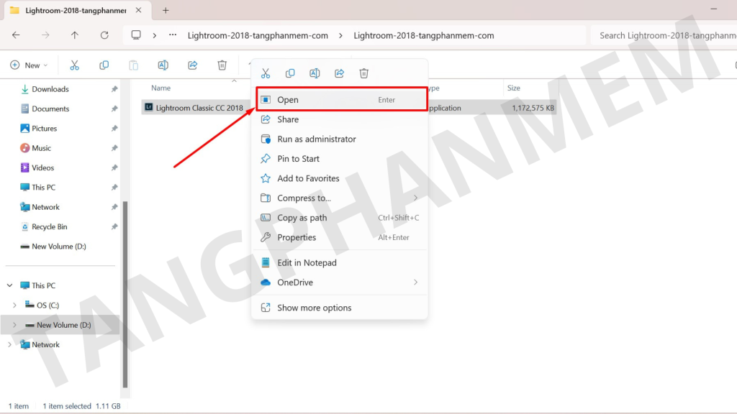Choose Run as administrator
The width and height of the screenshot is (737, 414).
(x=317, y=139)
